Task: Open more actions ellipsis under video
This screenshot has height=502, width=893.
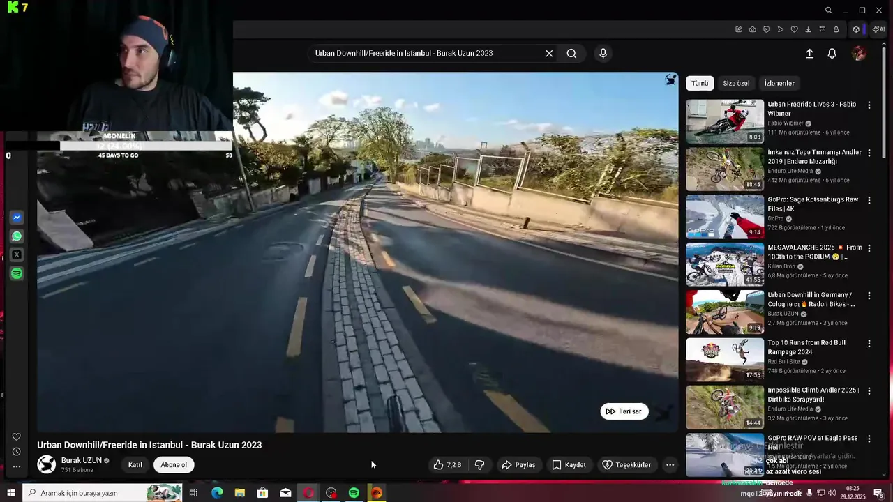Action: coord(670,465)
